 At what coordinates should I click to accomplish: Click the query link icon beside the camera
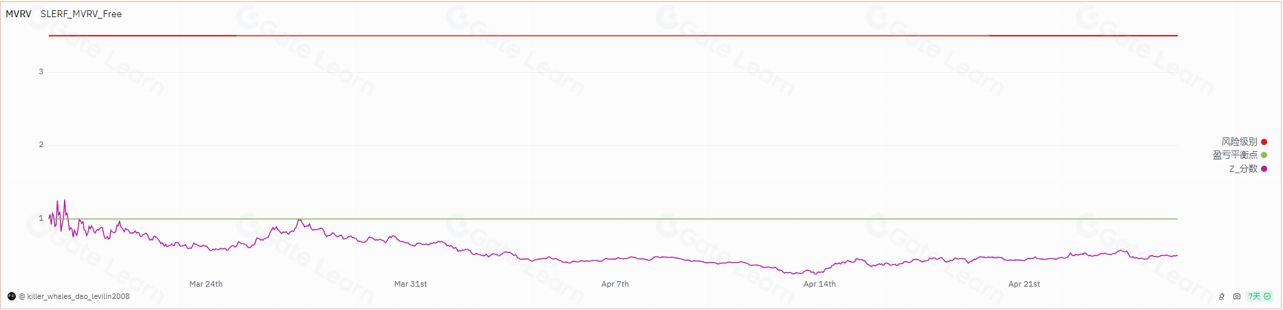pos(1222,296)
